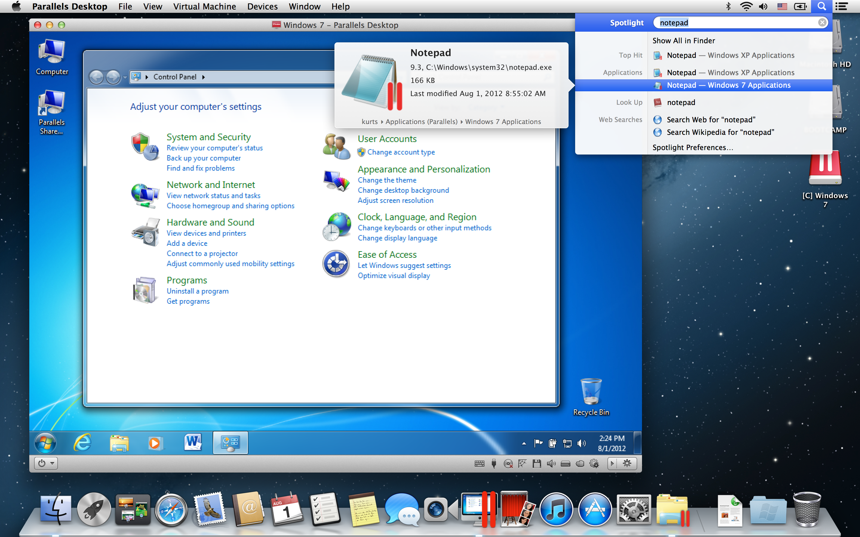Viewport: 860px width, 537px height.
Task: Open Let Windows suggest settings link
Action: [x=404, y=266]
